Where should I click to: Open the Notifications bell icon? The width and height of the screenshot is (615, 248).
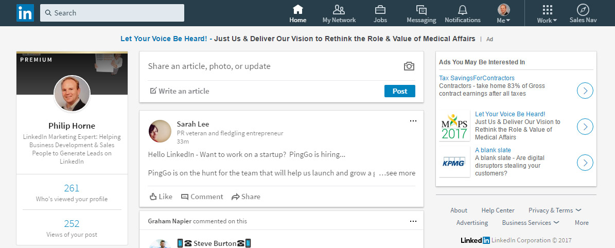tap(463, 9)
